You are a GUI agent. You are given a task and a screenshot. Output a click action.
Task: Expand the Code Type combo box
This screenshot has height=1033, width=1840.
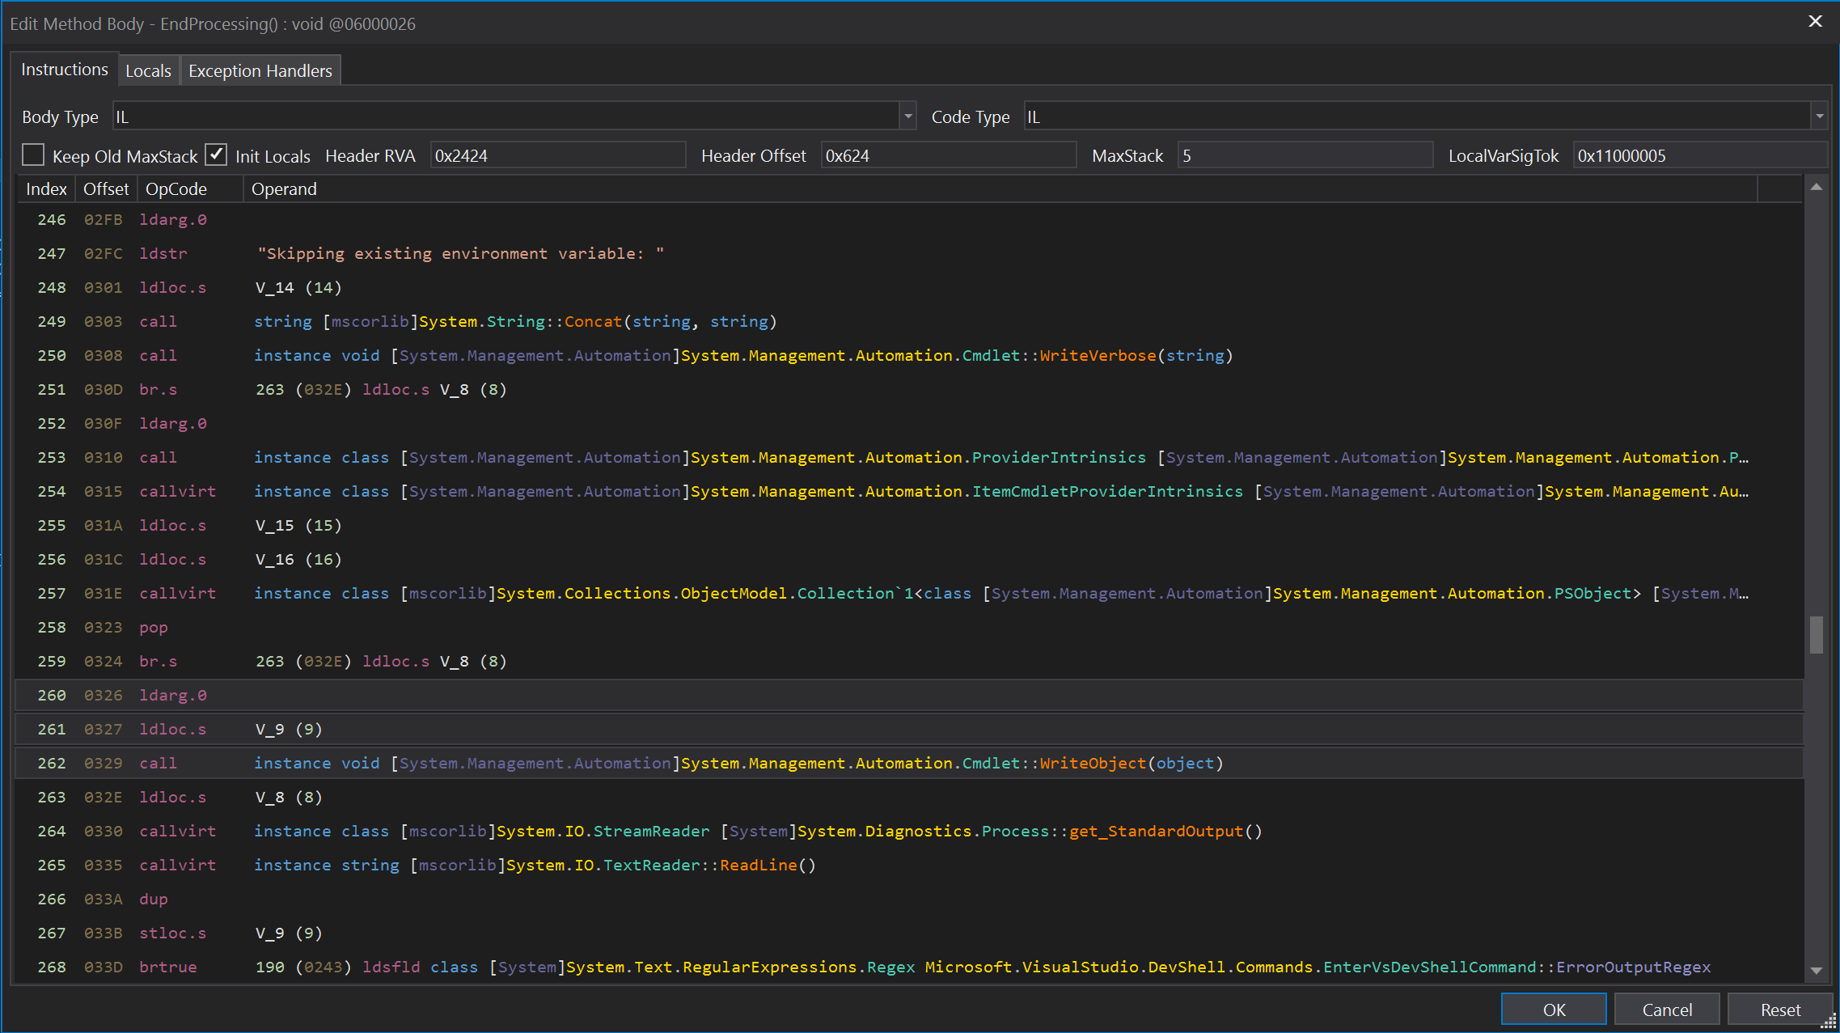click(x=1819, y=116)
